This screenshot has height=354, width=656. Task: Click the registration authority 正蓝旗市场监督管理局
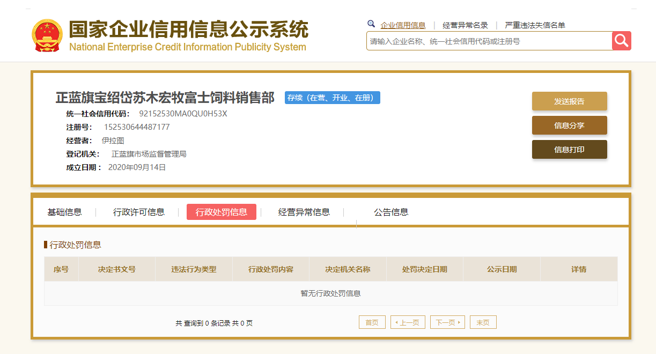[x=149, y=154]
